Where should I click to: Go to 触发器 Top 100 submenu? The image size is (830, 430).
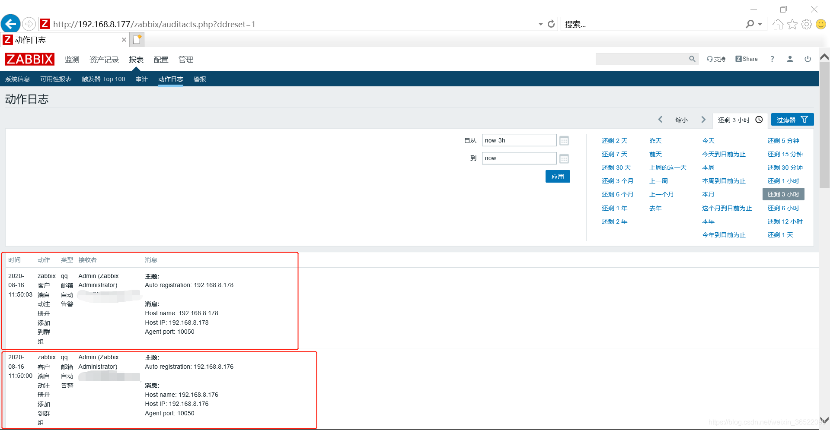pyautogui.click(x=103, y=79)
